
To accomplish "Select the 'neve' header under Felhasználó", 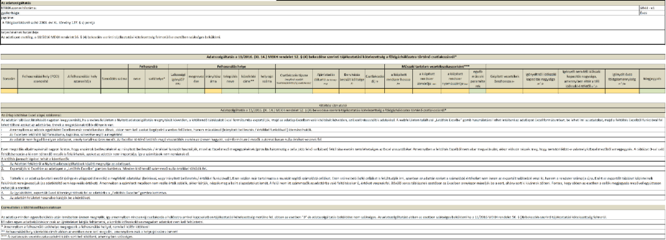I will [x=137, y=78].
